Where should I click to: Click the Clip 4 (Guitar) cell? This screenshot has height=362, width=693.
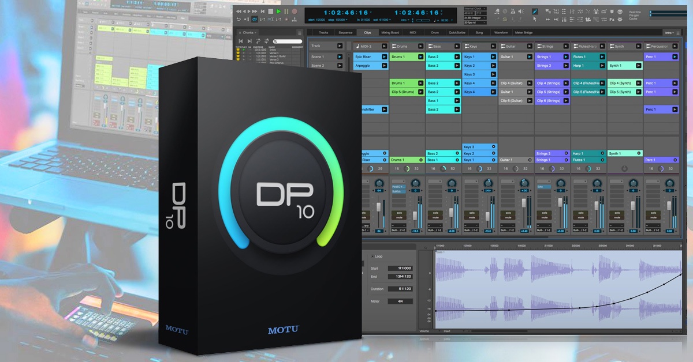pyautogui.click(x=512, y=83)
